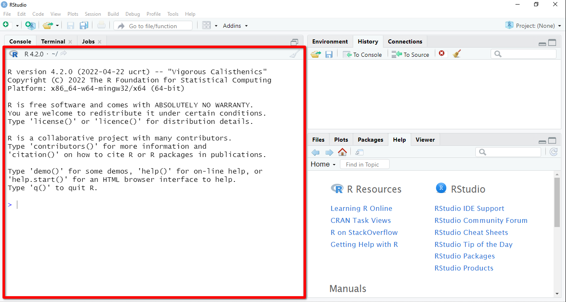Open the Plots menu in menu bar
Screen dimensions: 566x302
[x=73, y=14]
